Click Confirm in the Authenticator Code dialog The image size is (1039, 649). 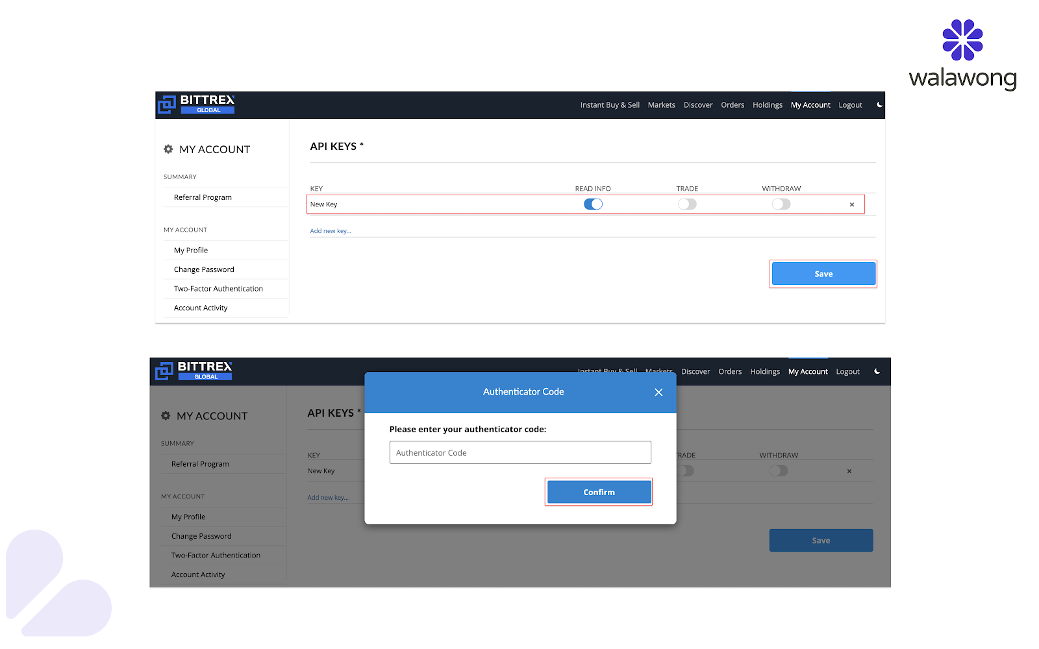click(x=599, y=492)
